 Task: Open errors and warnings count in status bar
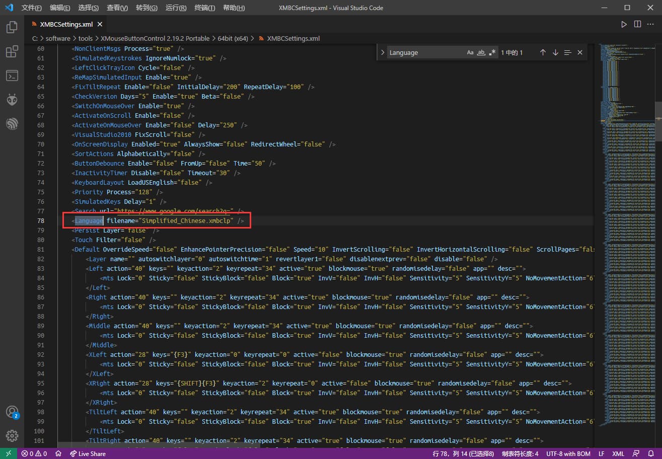[34, 453]
